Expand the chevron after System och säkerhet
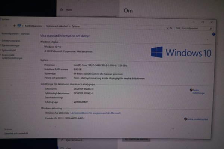Screen dimensions: 224x149 point(70,26)
